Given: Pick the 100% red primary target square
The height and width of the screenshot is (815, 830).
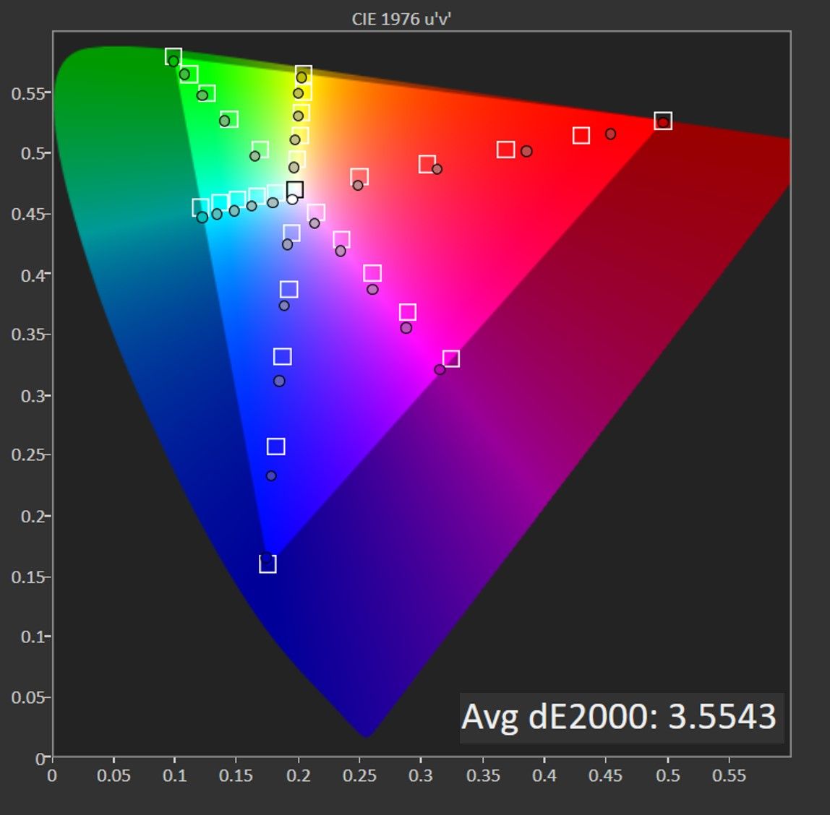Looking at the screenshot, I should (x=663, y=121).
